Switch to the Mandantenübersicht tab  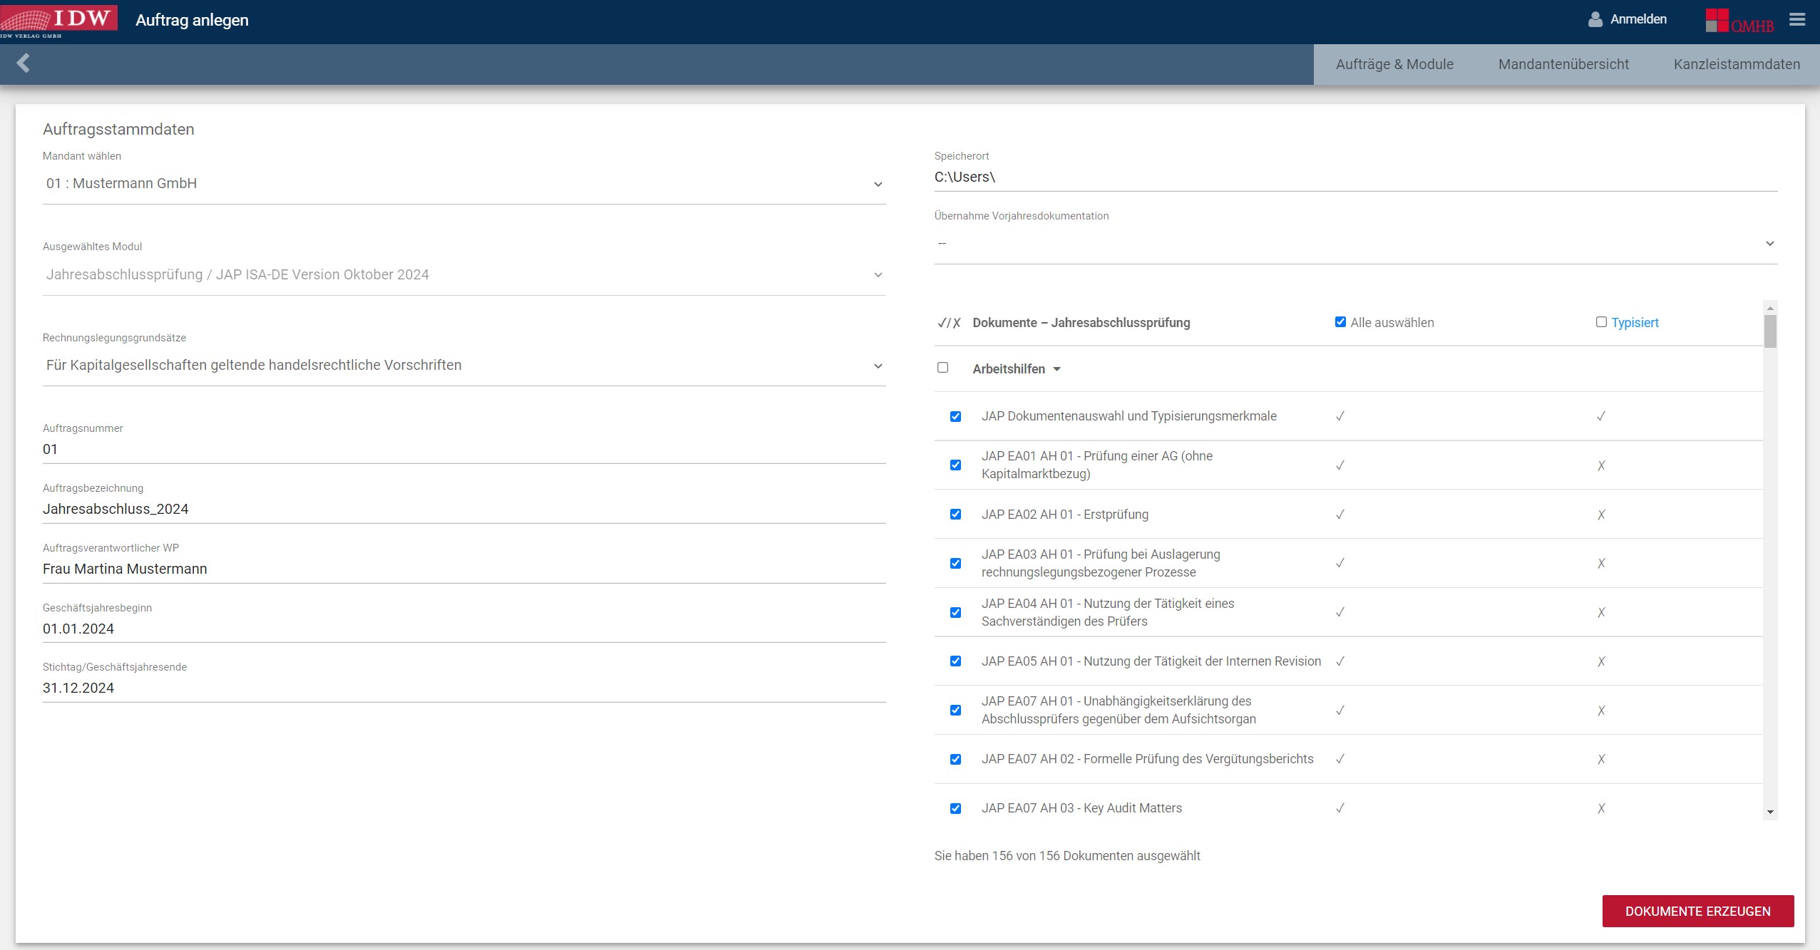point(1563,64)
